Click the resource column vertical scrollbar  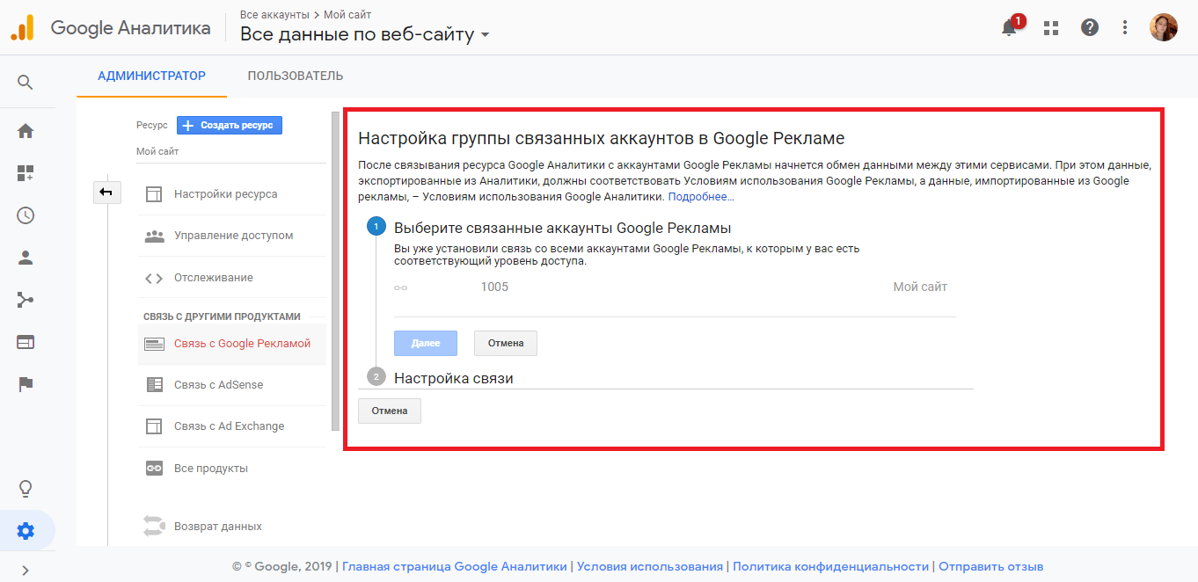click(x=335, y=271)
